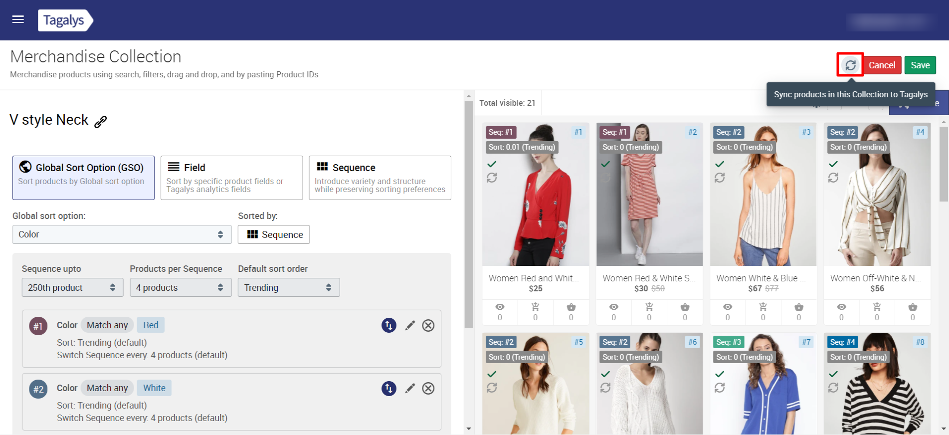Click the Sorted by Sequence button
Image resolution: width=949 pixels, height=435 pixels.
coord(274,234)
